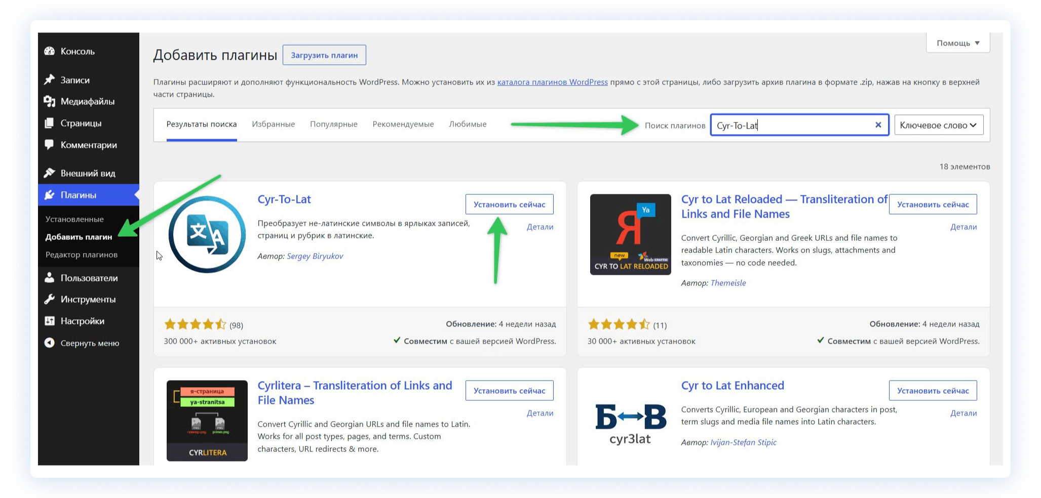This screenshot has width=1041, height=498.
Task: Open author Ivijan-Stefan Stipic link
Action: (x=743, y=442)
